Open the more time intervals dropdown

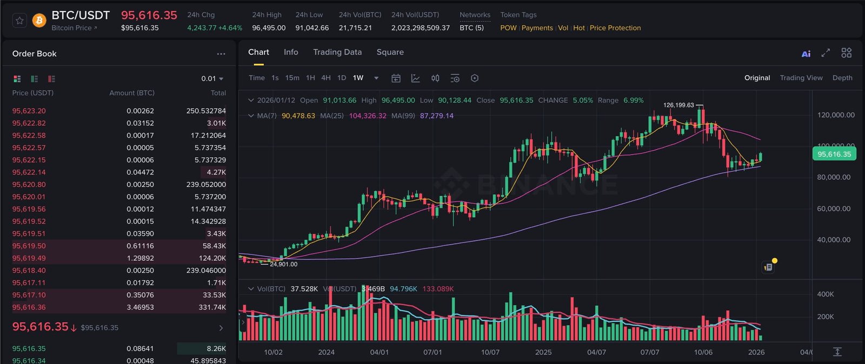tap(376, 78)
